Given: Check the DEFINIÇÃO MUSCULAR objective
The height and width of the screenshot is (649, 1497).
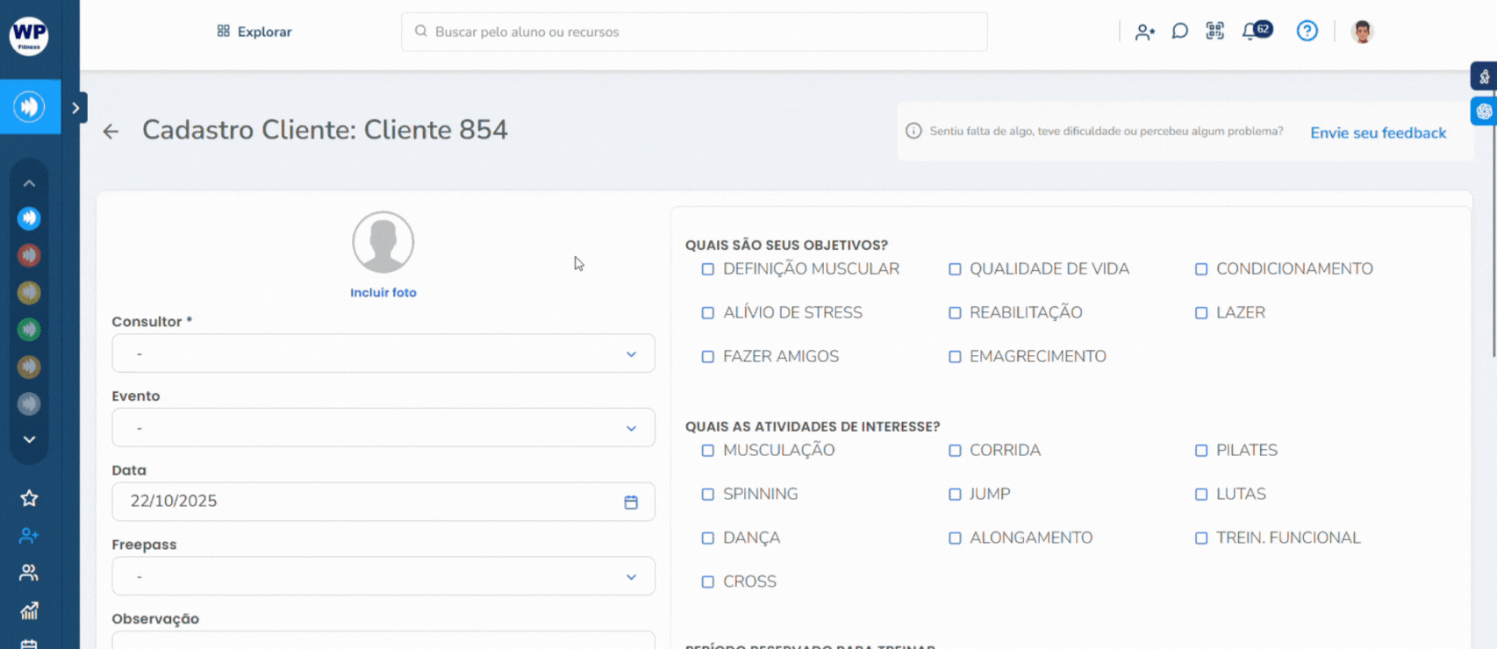Looking at the screenshot, I should tap(708, 269).
